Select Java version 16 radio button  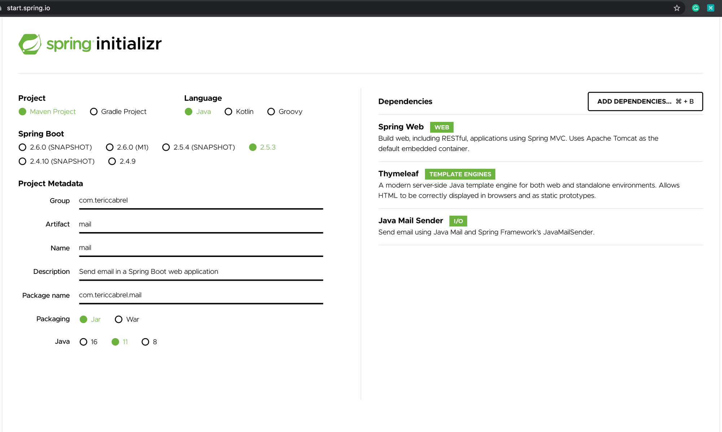[x=83, y=341]
